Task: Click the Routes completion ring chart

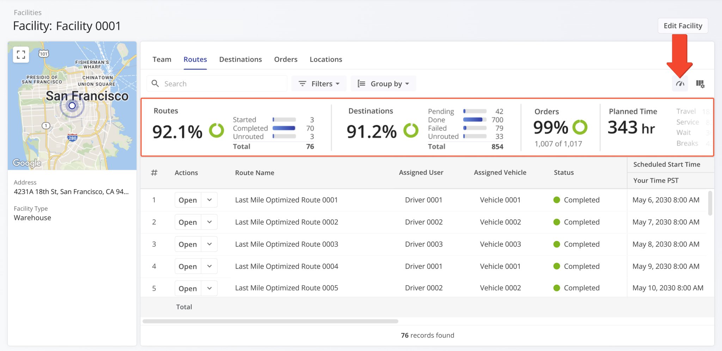Action: point(216,130)
